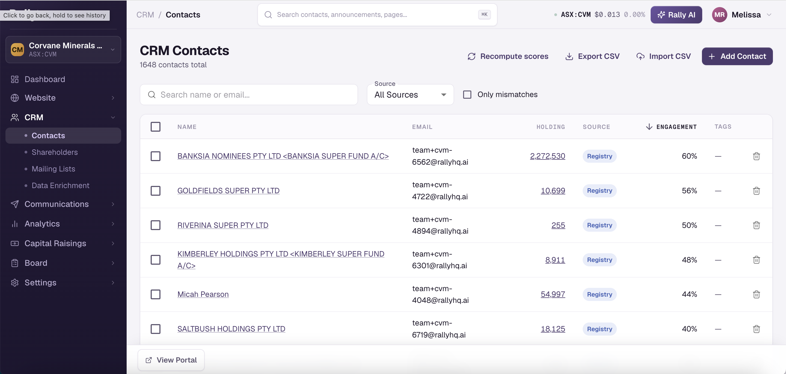This screenshot has height=374, width=786.
Task: Delete KIMBERLEY HOLDINGS contact with trash icon
Action: pos(756,260)
